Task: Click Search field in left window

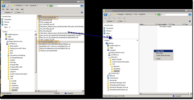Action: tap(67, 6)
